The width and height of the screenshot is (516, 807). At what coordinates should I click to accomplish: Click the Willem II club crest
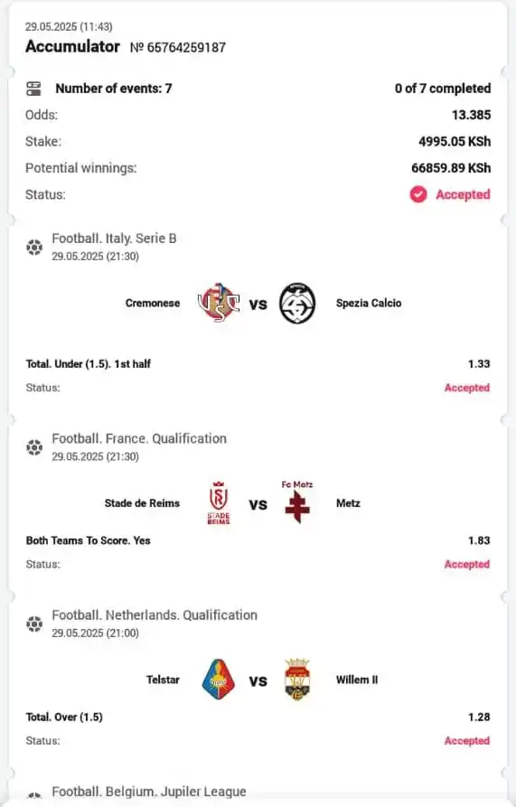point(297,680)
